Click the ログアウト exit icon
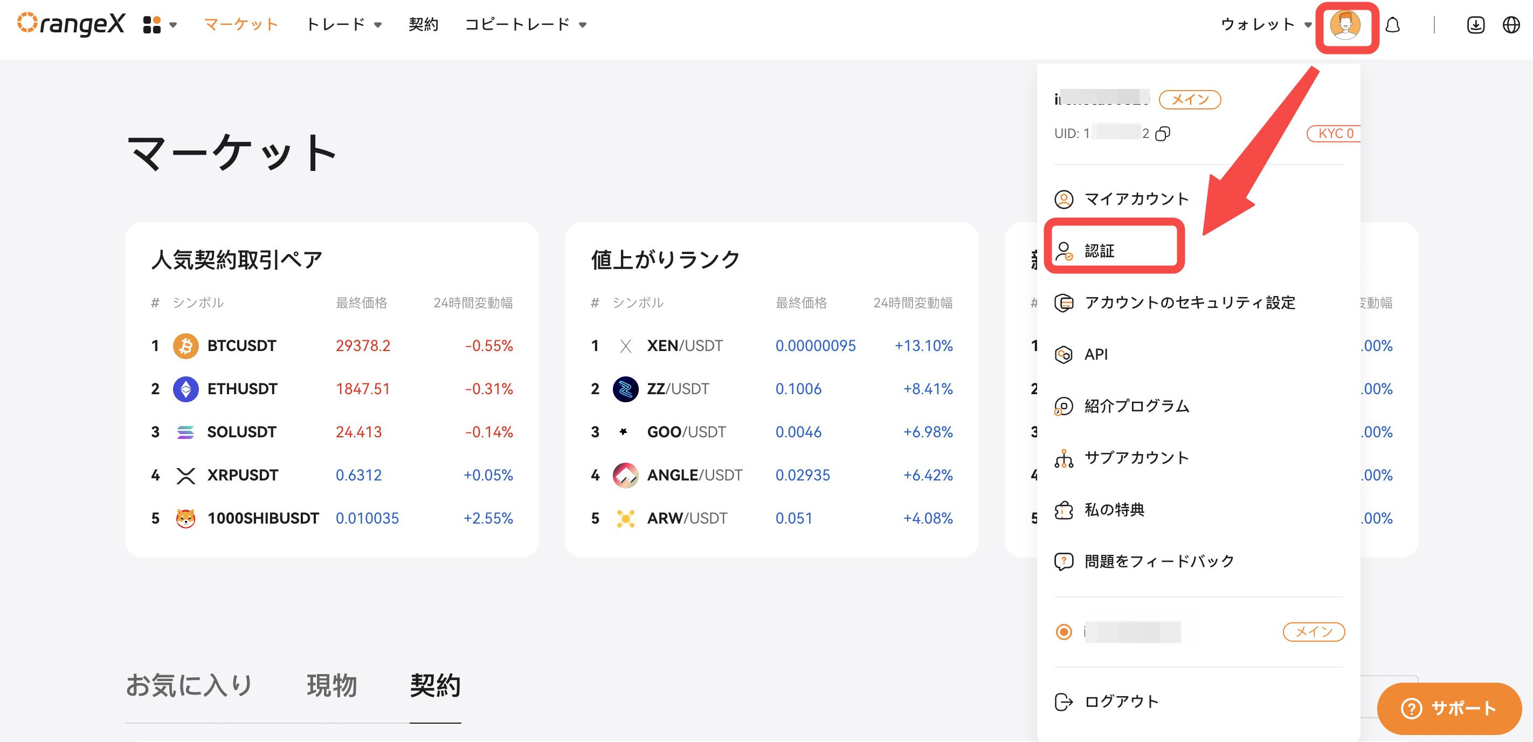 tap(1064, 702)
